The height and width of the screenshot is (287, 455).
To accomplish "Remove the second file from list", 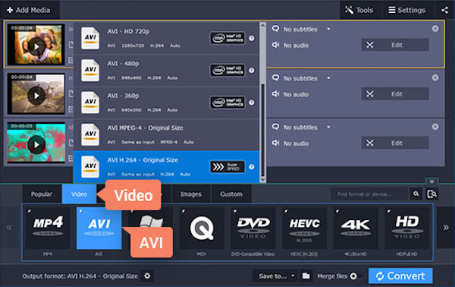I will [435, 77].
